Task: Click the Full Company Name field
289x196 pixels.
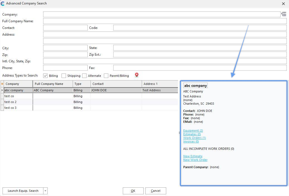Action: point(165,21)
